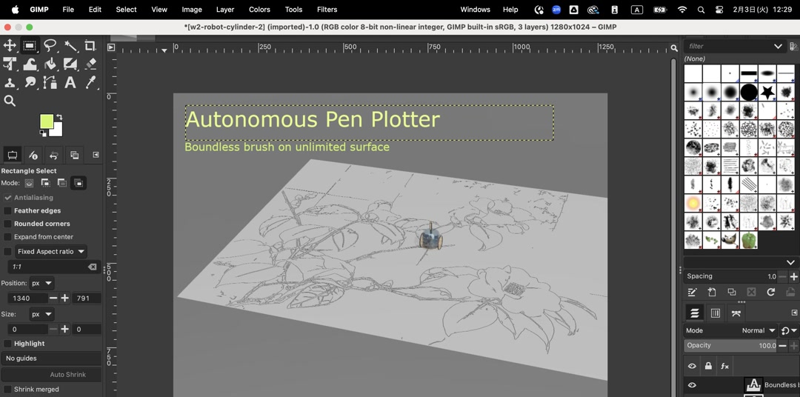This screenshot has height=397, width=800.
Task: Select the Eraser tool
Action: 90,64
